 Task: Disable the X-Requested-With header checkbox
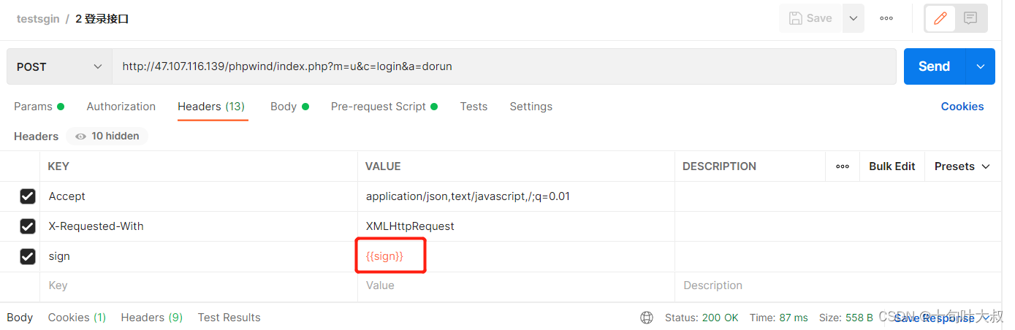click(28, 226)
